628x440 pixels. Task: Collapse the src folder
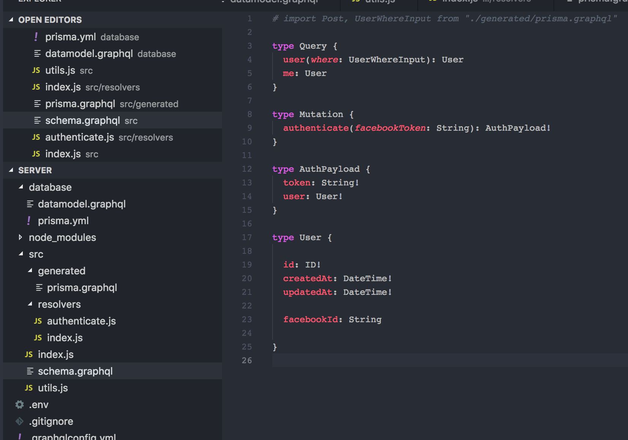pos(21,254)
